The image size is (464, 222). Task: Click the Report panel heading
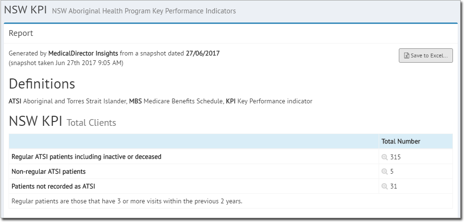point(21,33)
